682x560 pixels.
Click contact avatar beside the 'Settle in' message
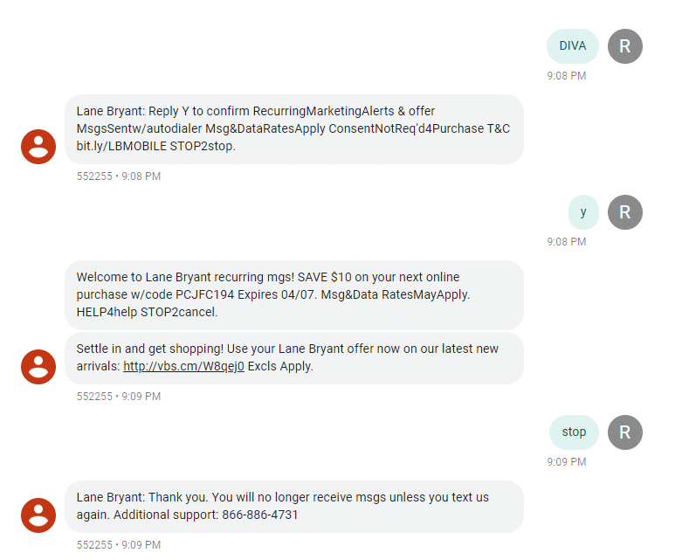coord(38,367)
